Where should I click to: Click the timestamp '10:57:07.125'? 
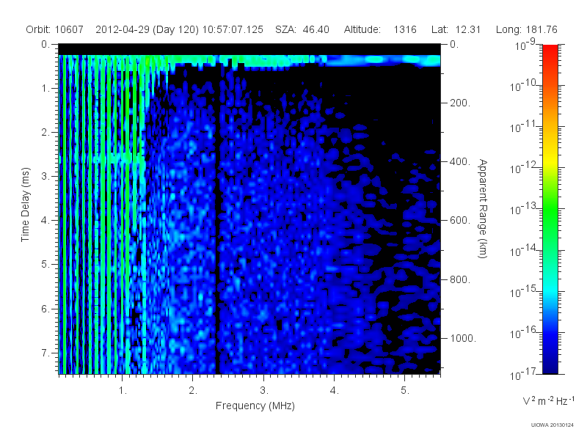[x=233, y=29]
